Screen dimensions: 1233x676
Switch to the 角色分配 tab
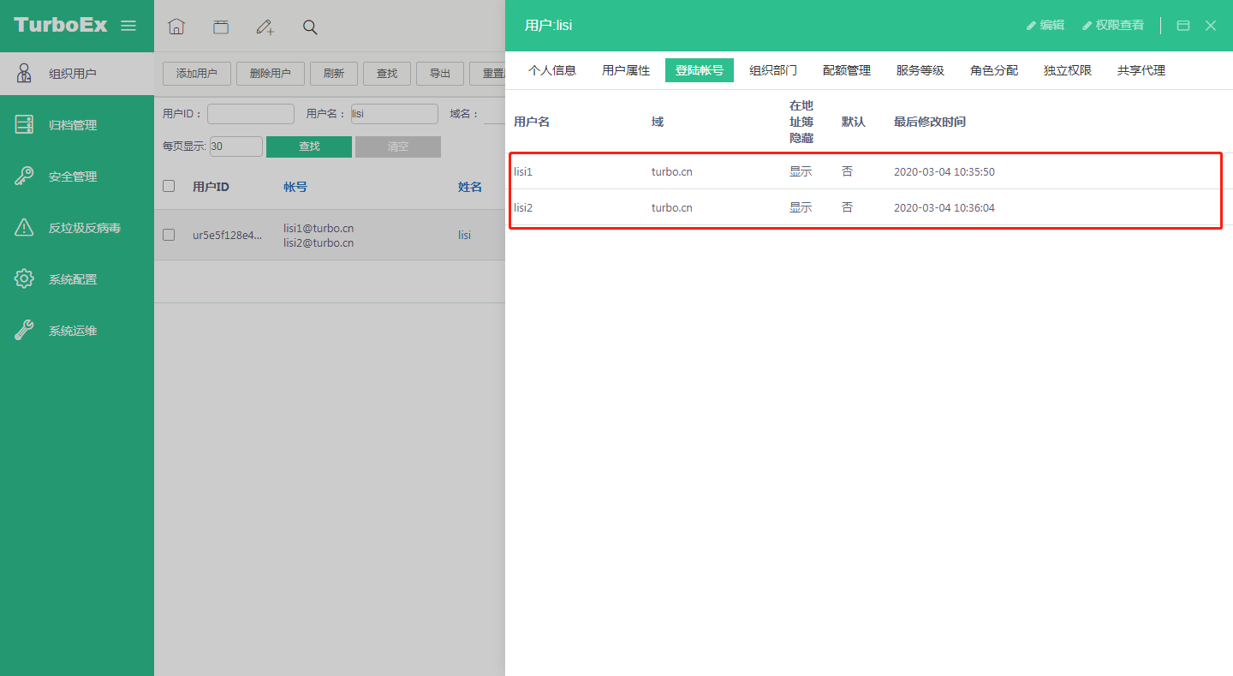994,70
